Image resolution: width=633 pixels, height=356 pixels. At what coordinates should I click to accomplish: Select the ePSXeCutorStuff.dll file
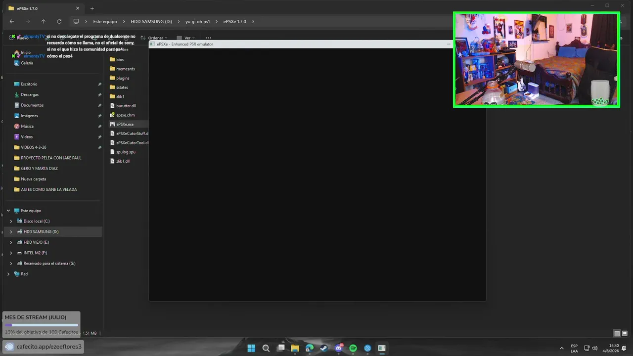coord(129,133)
